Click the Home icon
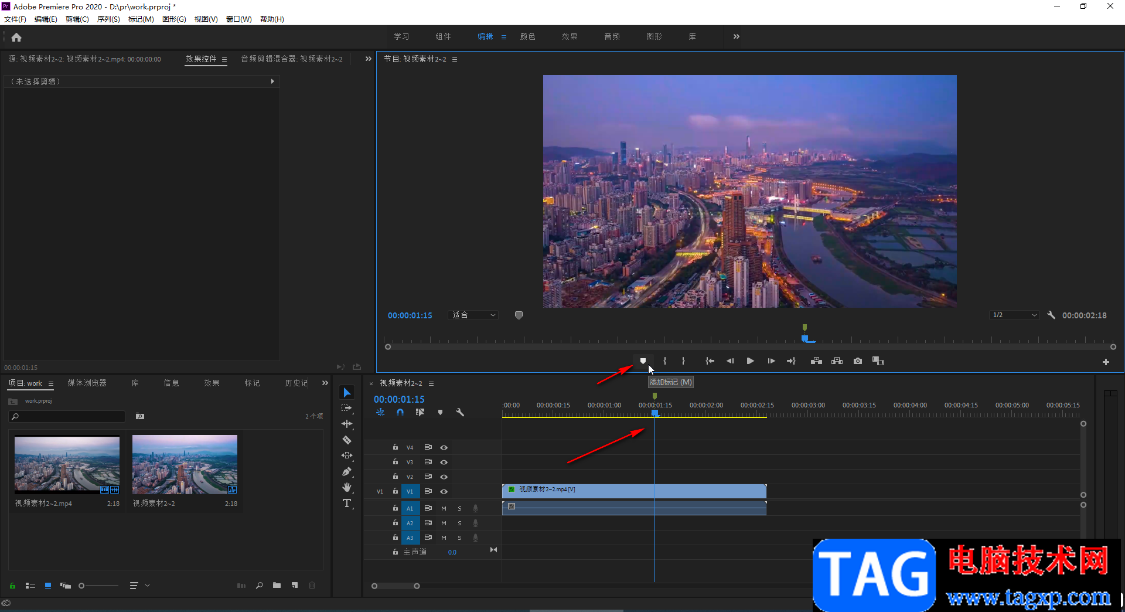The height and width of the screenshot is (612, 1125). tap(16, 38)
